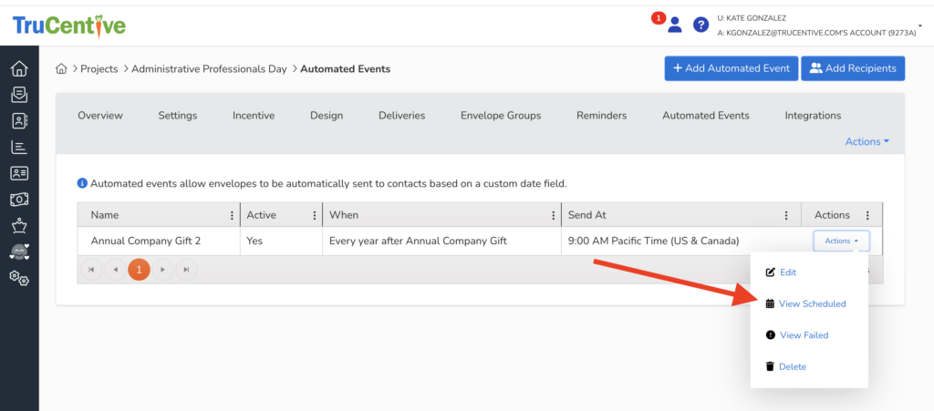
Task: Click the Add Automated Event button
Action: [731, 68]
